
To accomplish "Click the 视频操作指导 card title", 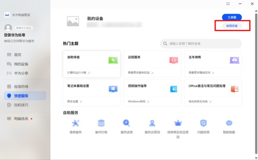I will pyautogui.click(x=137, y=86).
